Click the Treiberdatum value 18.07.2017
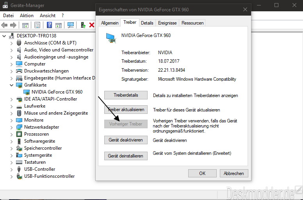Viewport: 303px width, 200px height. pos(169,61)
